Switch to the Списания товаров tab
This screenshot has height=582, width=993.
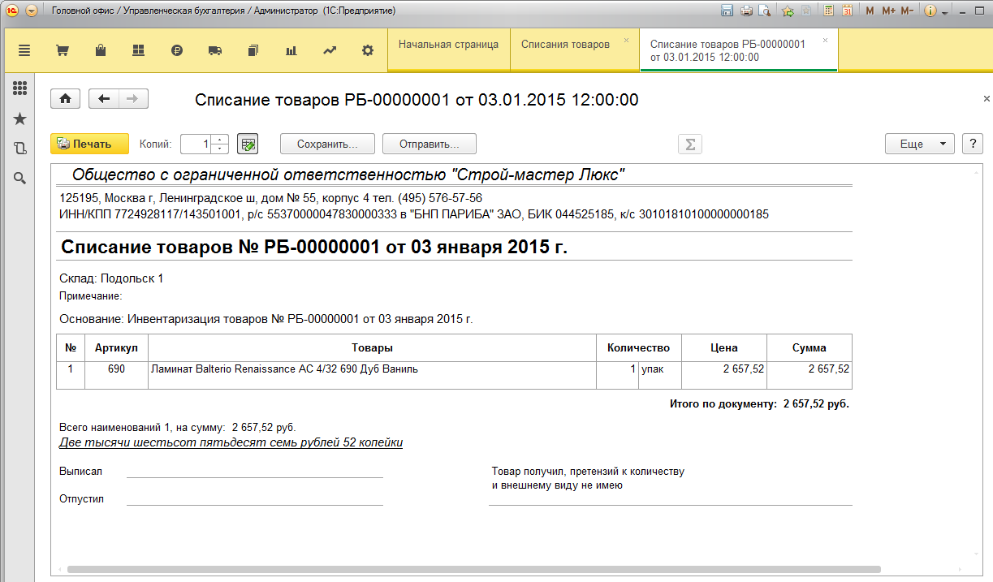[x=565, y=45]
